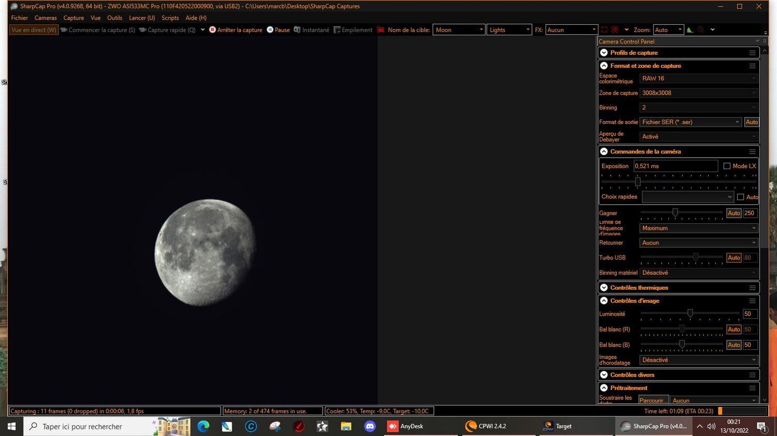Activate the Empilement (stacking) feature
The image size is (777, 436).
pyautogui.click(x=353, y=29)
